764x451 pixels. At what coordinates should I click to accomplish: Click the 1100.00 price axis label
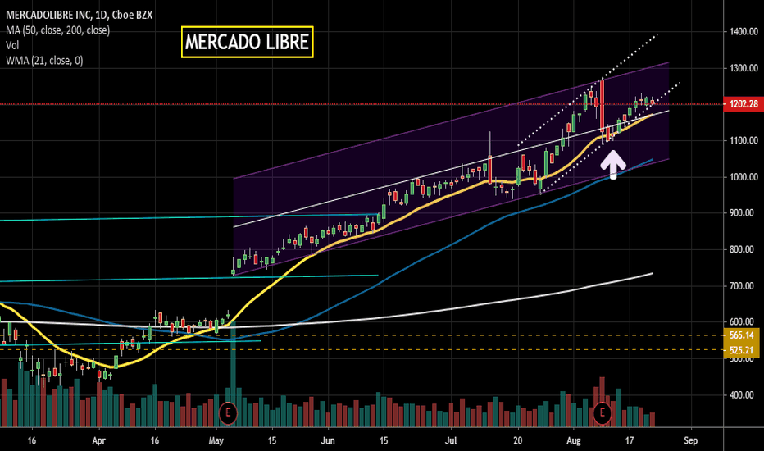point(744,140)
